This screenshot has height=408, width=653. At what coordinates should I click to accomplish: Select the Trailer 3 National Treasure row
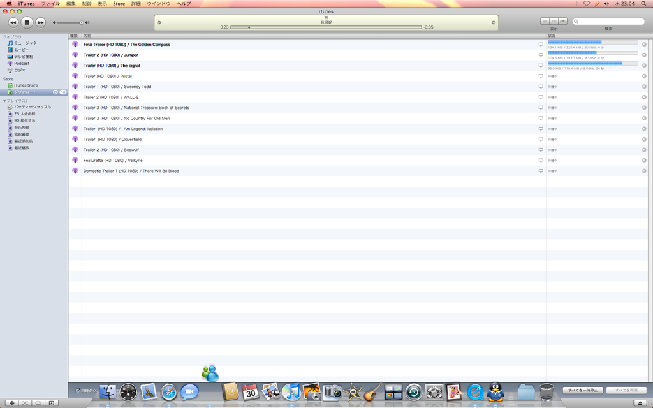point(358,107)
